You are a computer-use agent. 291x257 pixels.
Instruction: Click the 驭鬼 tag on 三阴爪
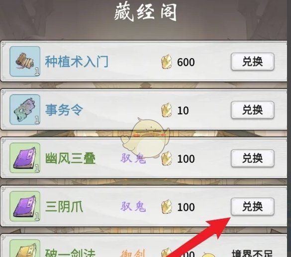point(133,206)
